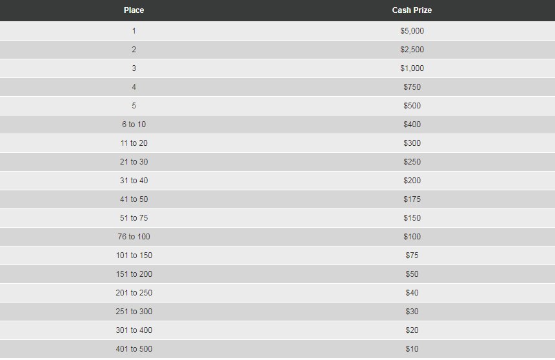The height and width of the screenshot is (360, 555).
Task: Click the $250 prize amount
Action: pos(412,161)
